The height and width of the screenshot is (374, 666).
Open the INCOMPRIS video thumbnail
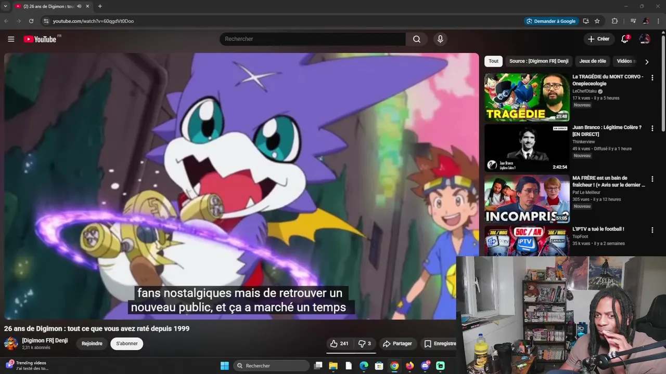[x=527, y=198]
